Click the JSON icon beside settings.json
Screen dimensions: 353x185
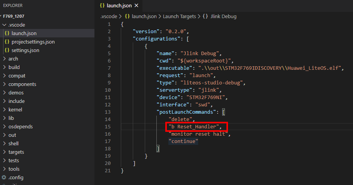[x=7, y=50]
